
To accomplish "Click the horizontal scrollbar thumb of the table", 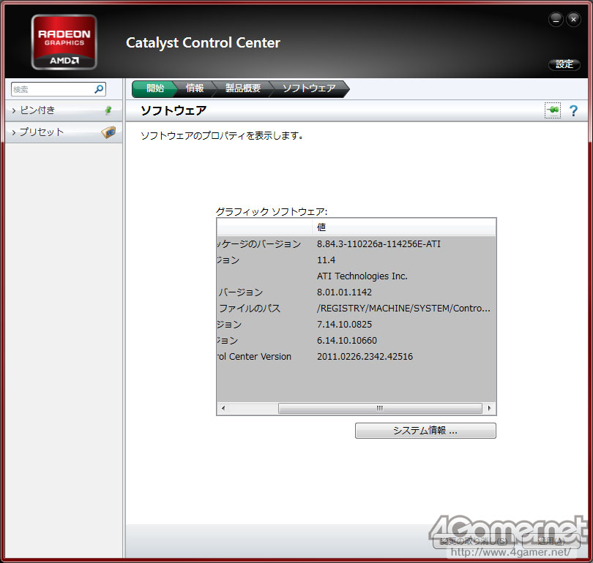I will pos(380,408).
